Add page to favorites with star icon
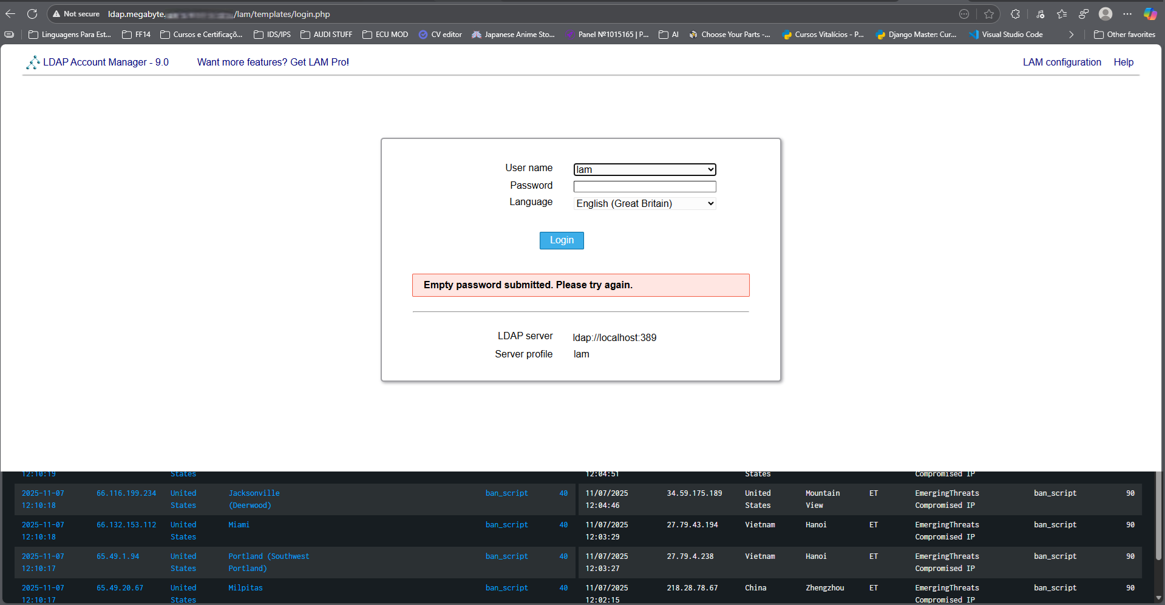Image resolution: width=1165 pixels, height=605 pixels. coord(989,14)
